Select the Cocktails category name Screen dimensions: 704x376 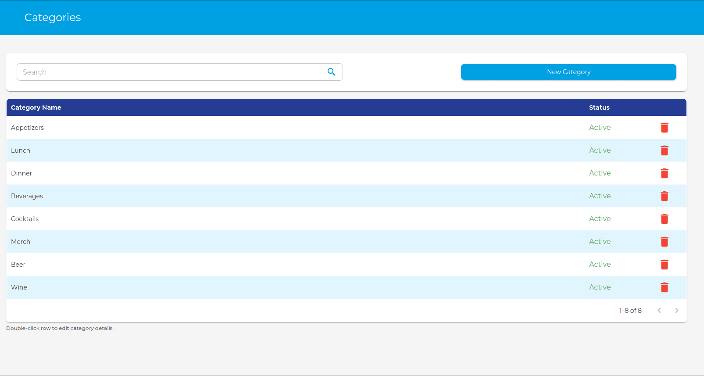click(x=25, y=219)
